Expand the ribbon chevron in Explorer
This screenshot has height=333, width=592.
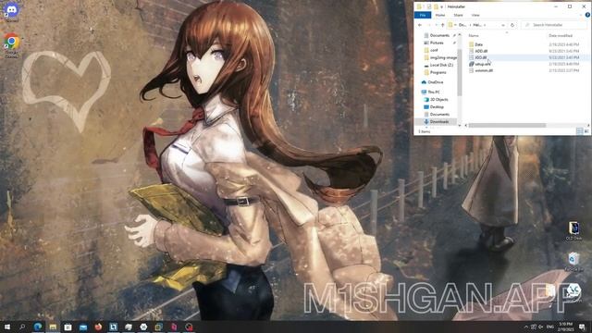[x=580, y=15]
